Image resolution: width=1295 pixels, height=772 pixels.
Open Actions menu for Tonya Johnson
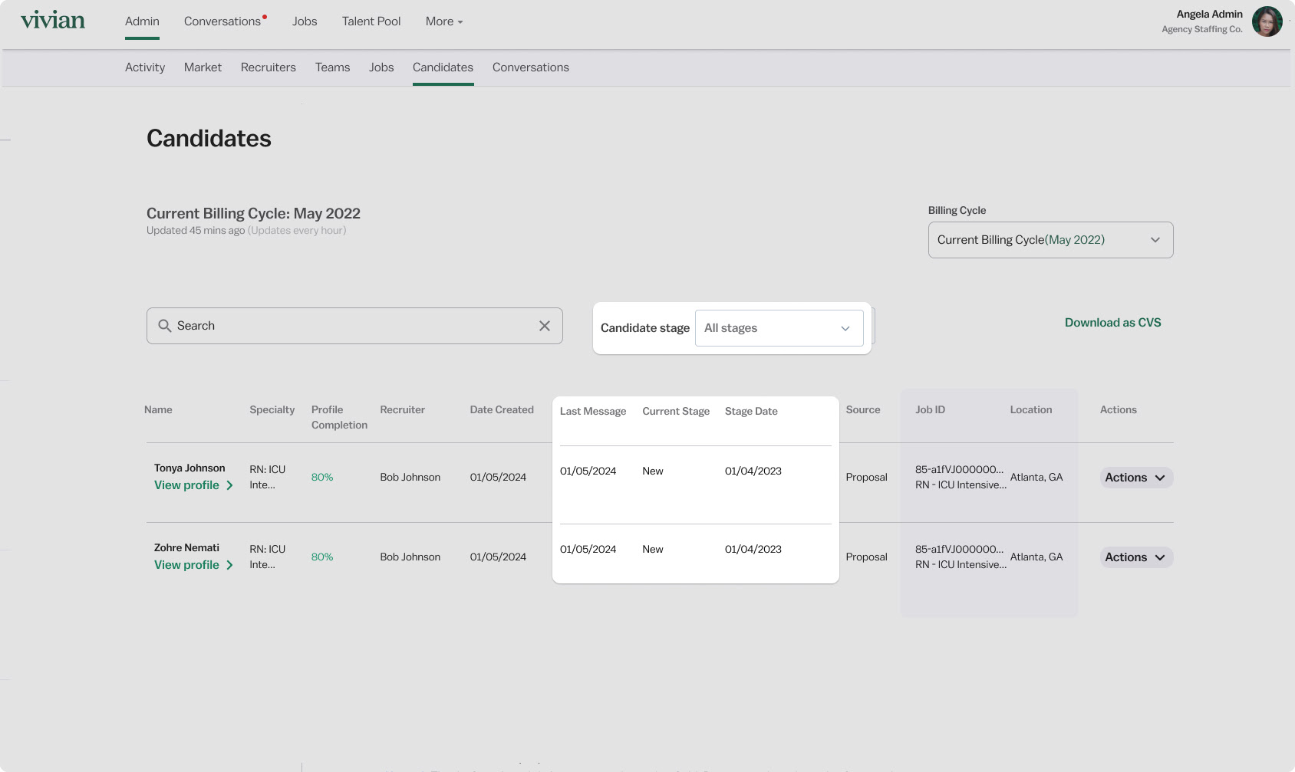point(1135,478)
